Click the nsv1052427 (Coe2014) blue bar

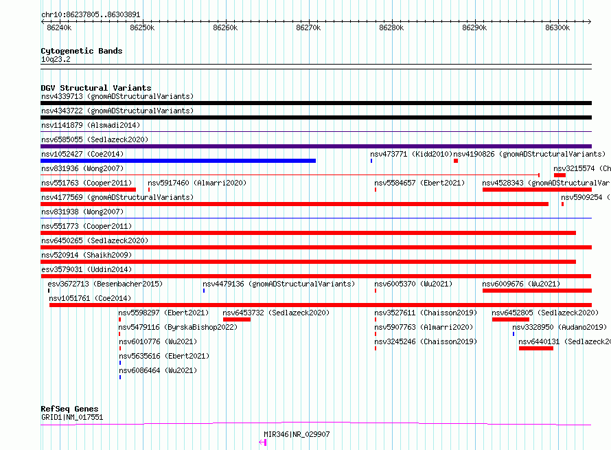point(178,161)
